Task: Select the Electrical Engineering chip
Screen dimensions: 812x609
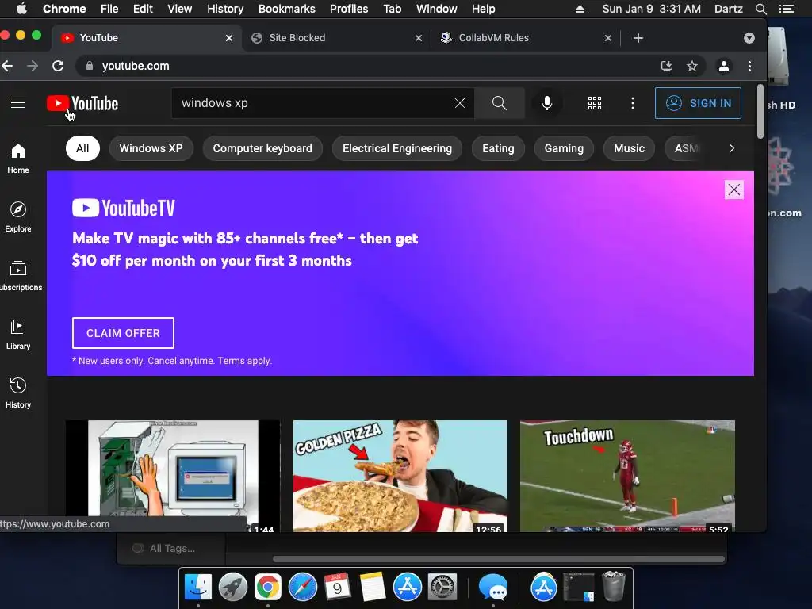Action: point(397,148)
